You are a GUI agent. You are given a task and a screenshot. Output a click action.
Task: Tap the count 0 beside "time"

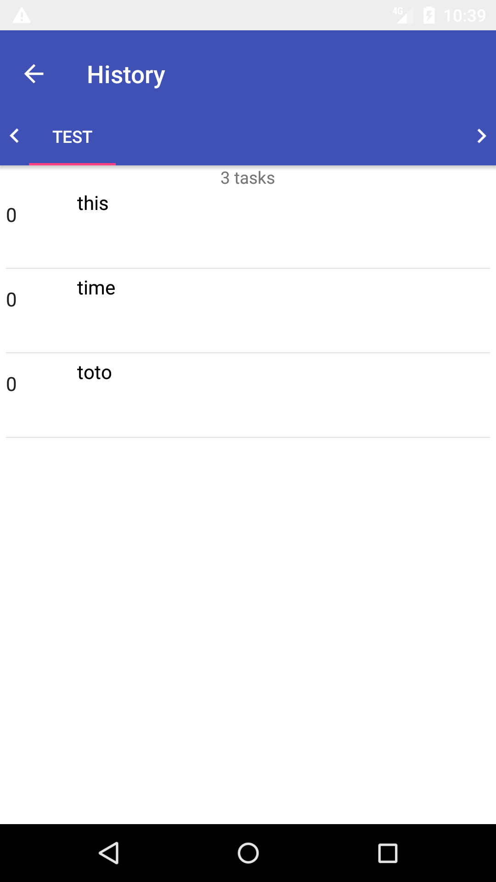coord(11,300)
